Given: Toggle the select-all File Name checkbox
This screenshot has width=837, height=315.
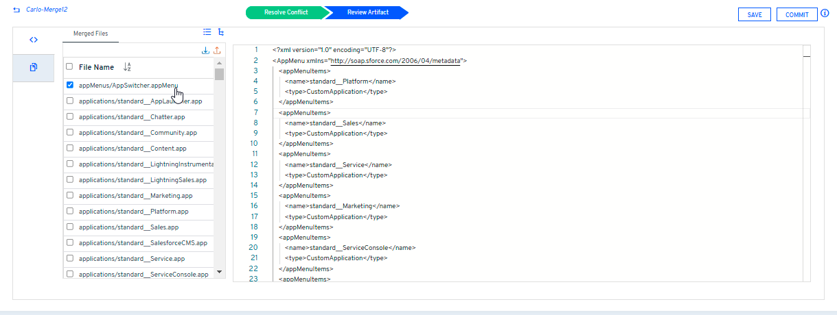Looking at the screenshot, I should coord(69,67).
